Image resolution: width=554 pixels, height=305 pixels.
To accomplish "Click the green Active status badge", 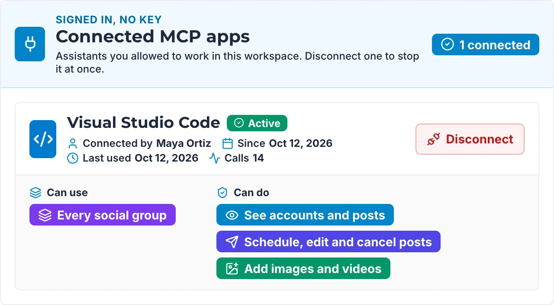I will (257, 123).
